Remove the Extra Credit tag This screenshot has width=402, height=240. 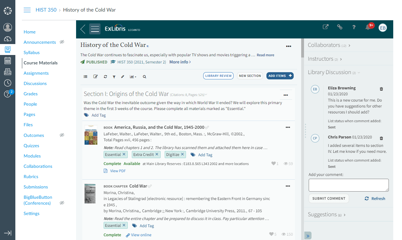click(157, 154)
